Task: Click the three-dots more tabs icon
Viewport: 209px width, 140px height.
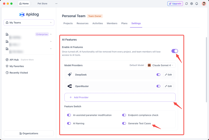Action: point(56,4)
